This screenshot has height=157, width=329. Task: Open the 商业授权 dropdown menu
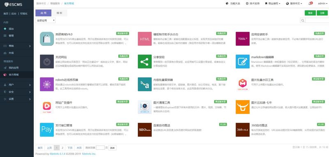(273, 4)
